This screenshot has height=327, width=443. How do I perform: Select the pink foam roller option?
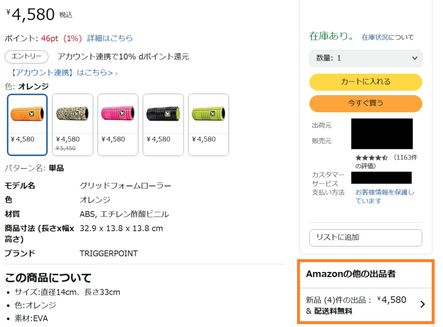[118, 125]
